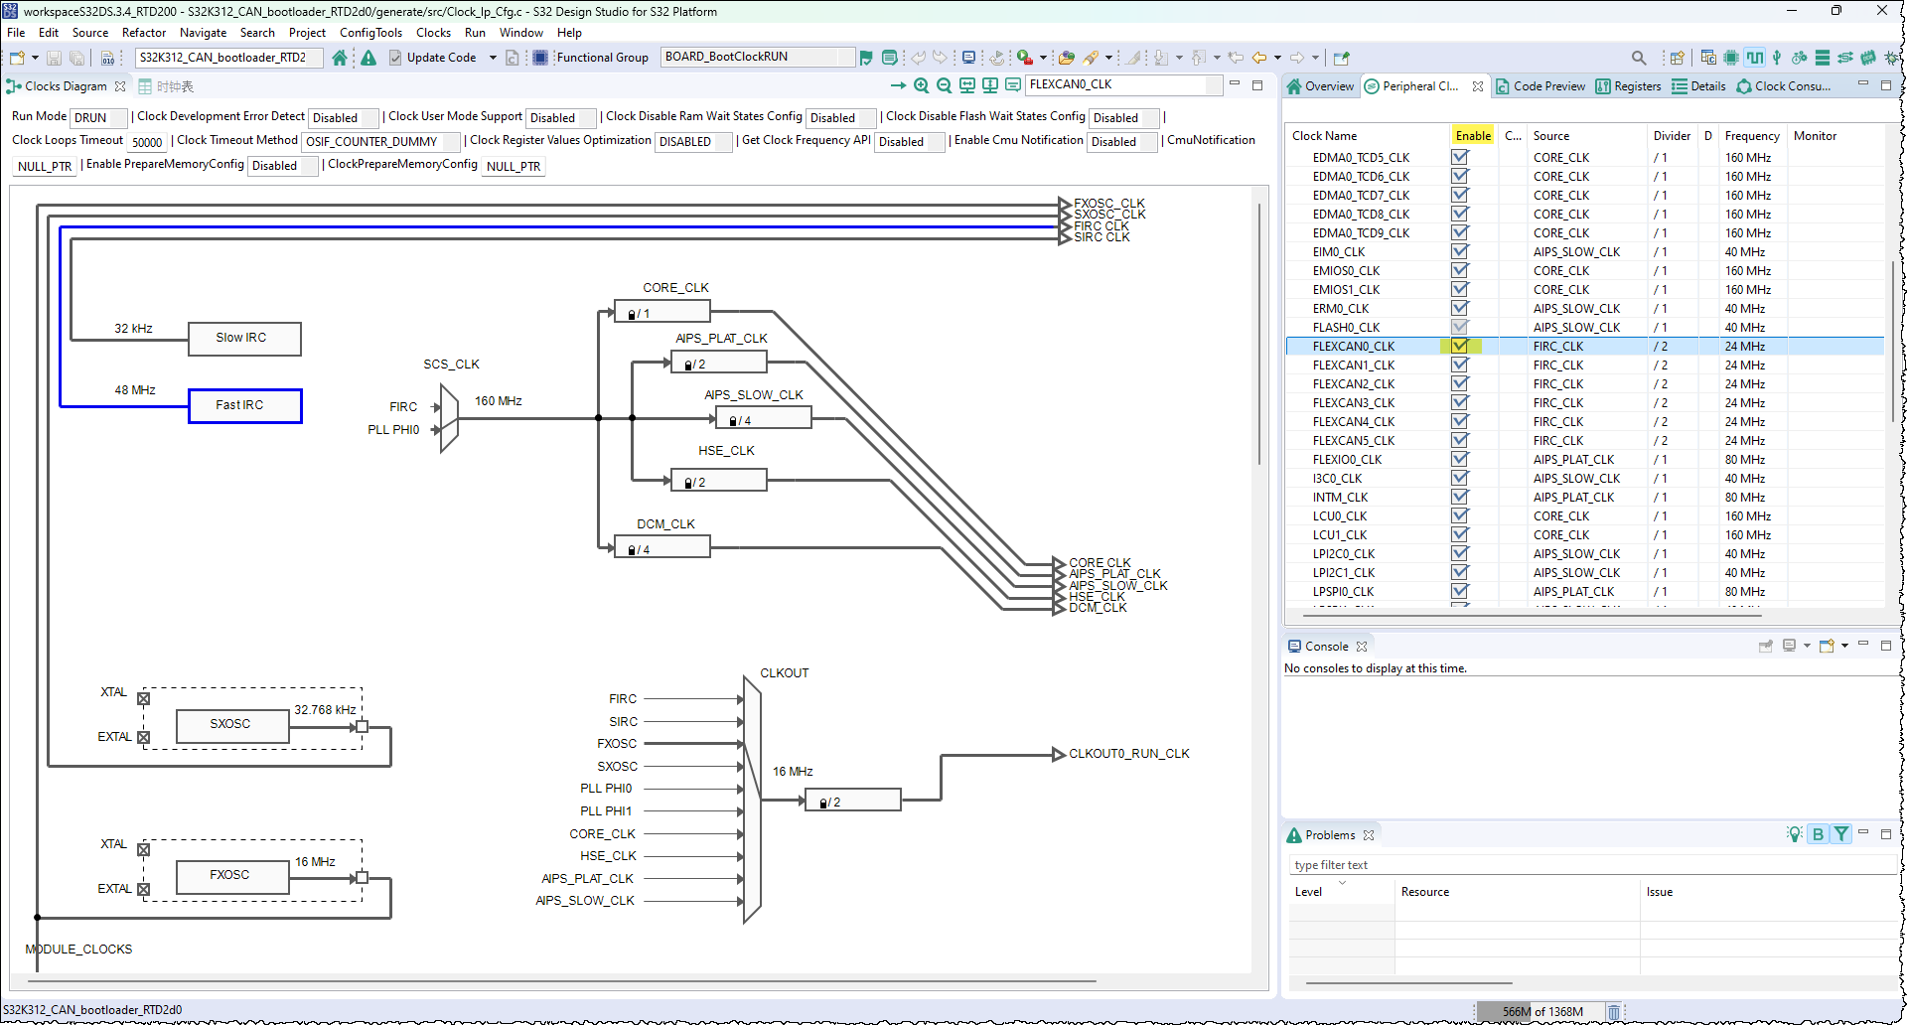Click the fit-width zoom icon in diagram toolbar
Screen dimensions: 1907x1025
pos(966,85)
